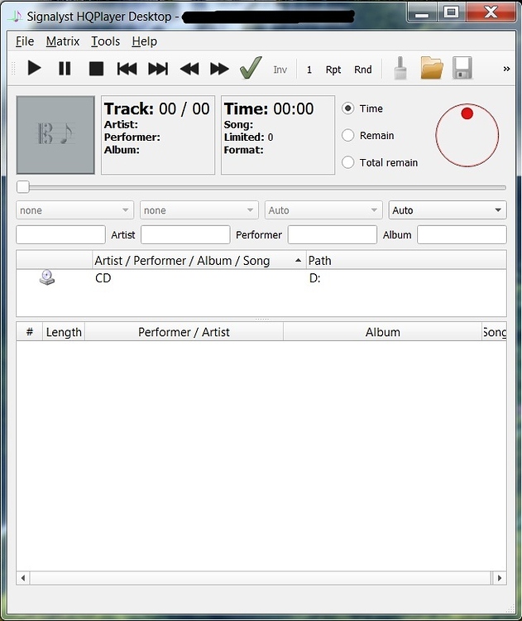Open the second 'none' dropdown
Image resolution: width=522 pixels, height=621 pixels.
coord(199,210)
